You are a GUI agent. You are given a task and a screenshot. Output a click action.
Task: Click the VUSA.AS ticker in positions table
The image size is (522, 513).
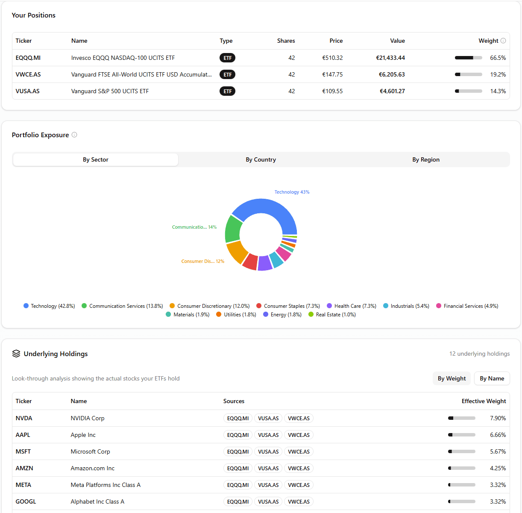[28, 91]
